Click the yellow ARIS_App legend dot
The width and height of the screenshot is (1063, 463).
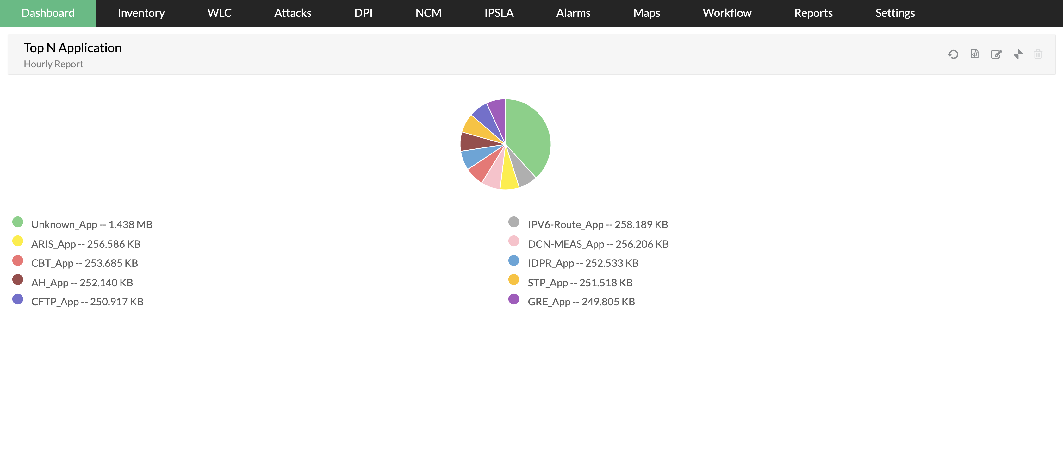point(18,241)
